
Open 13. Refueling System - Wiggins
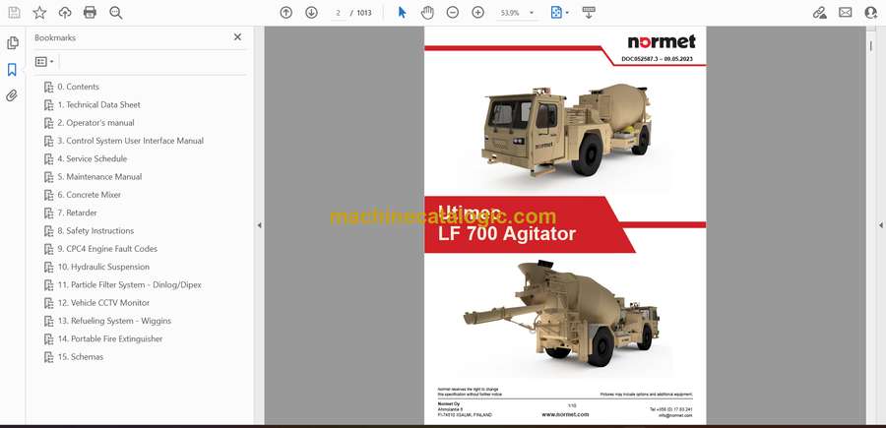click(114, 321)
